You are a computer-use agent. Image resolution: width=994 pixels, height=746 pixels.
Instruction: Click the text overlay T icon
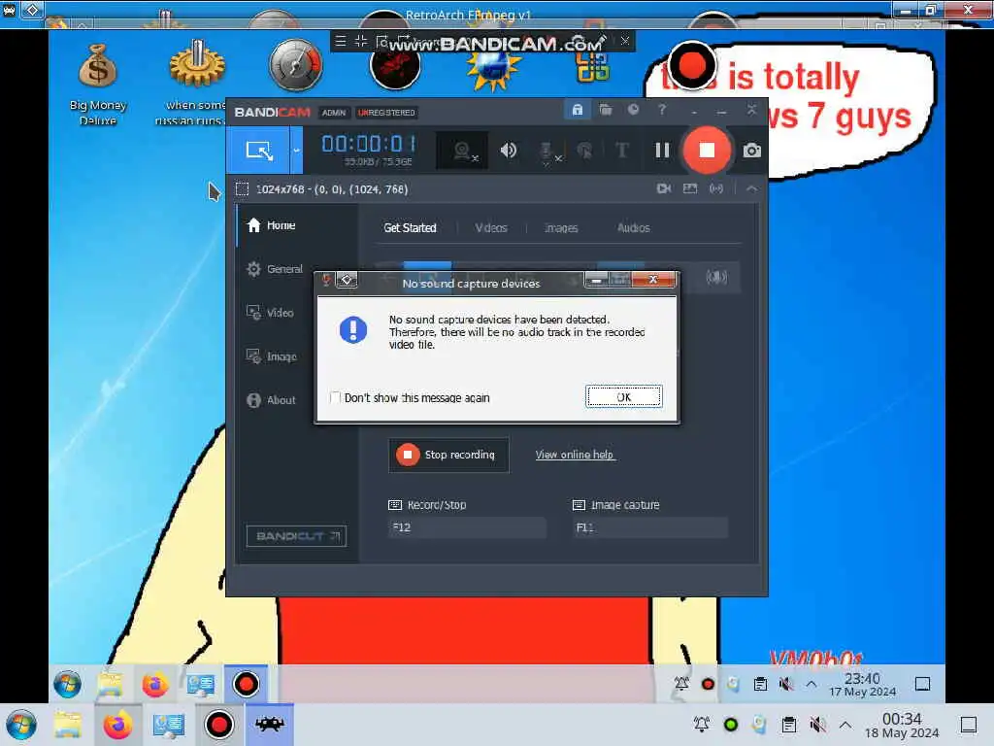[622, 151]
